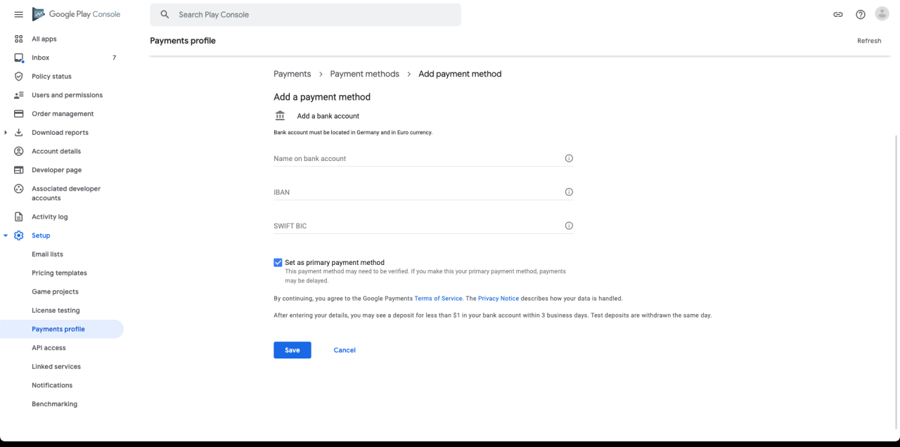900x447 pixels.
Task: Select API access in Setup menu
Action: coord(49,348)
